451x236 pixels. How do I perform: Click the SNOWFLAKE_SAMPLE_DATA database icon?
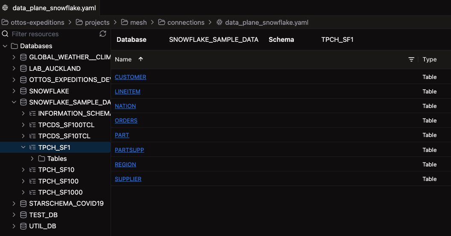coord(23,102)
